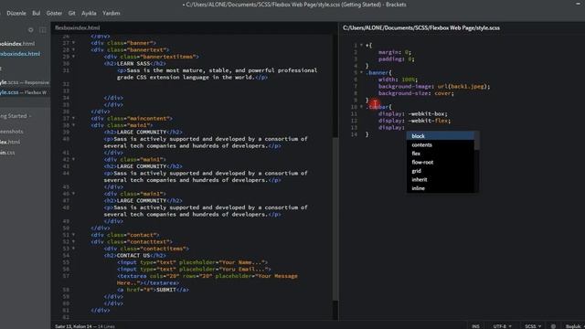Fold the .banner rule on SCSS line 5
The height and width of the screenshot is (329, 585).
(x=361, y=73)
